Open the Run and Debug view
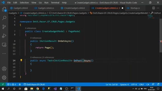 click(4, 36)
